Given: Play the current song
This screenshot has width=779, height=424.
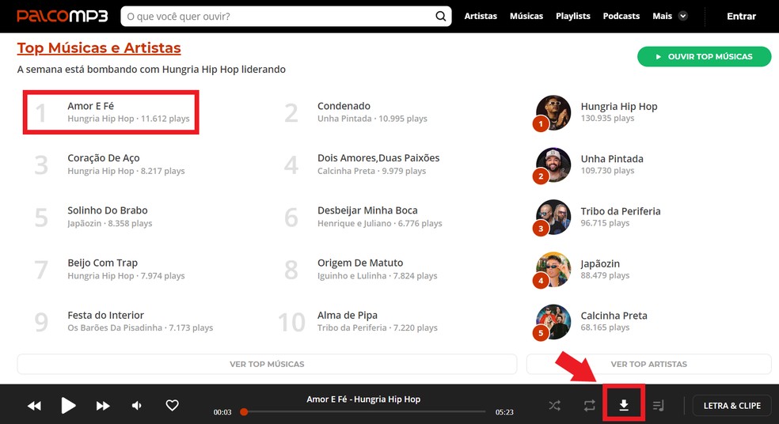Looking at the screenshot, I should pyautogui.click(x=68, y=406).
